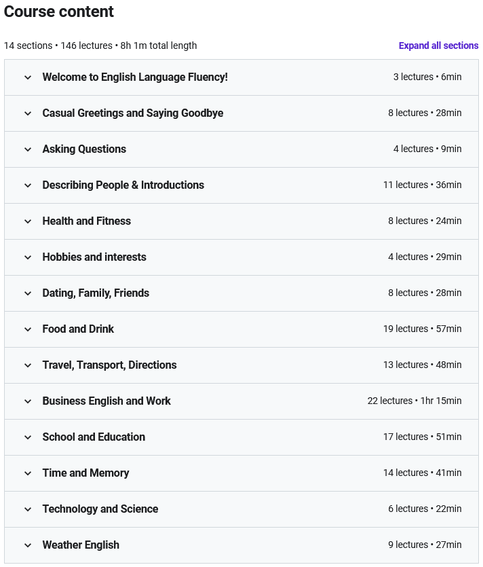Click chevron icon next to Describing People & Introductions
This screenshot has width=483, height=567.
pyautogui.click(x=28, y=185)
